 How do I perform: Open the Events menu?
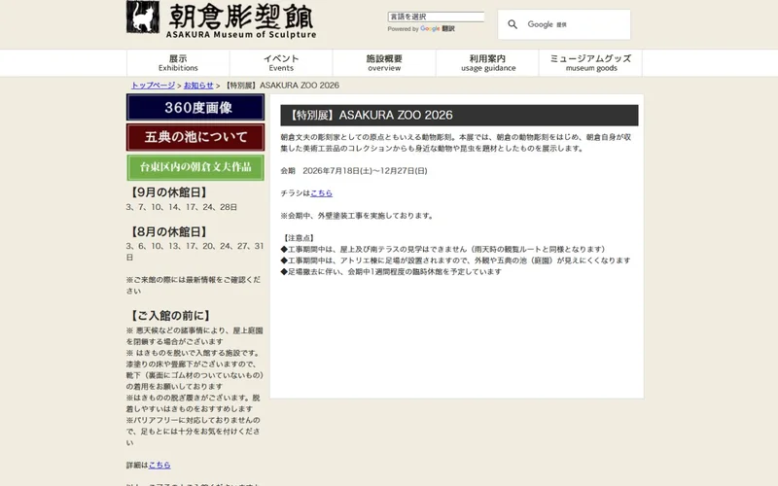[281, 63]
